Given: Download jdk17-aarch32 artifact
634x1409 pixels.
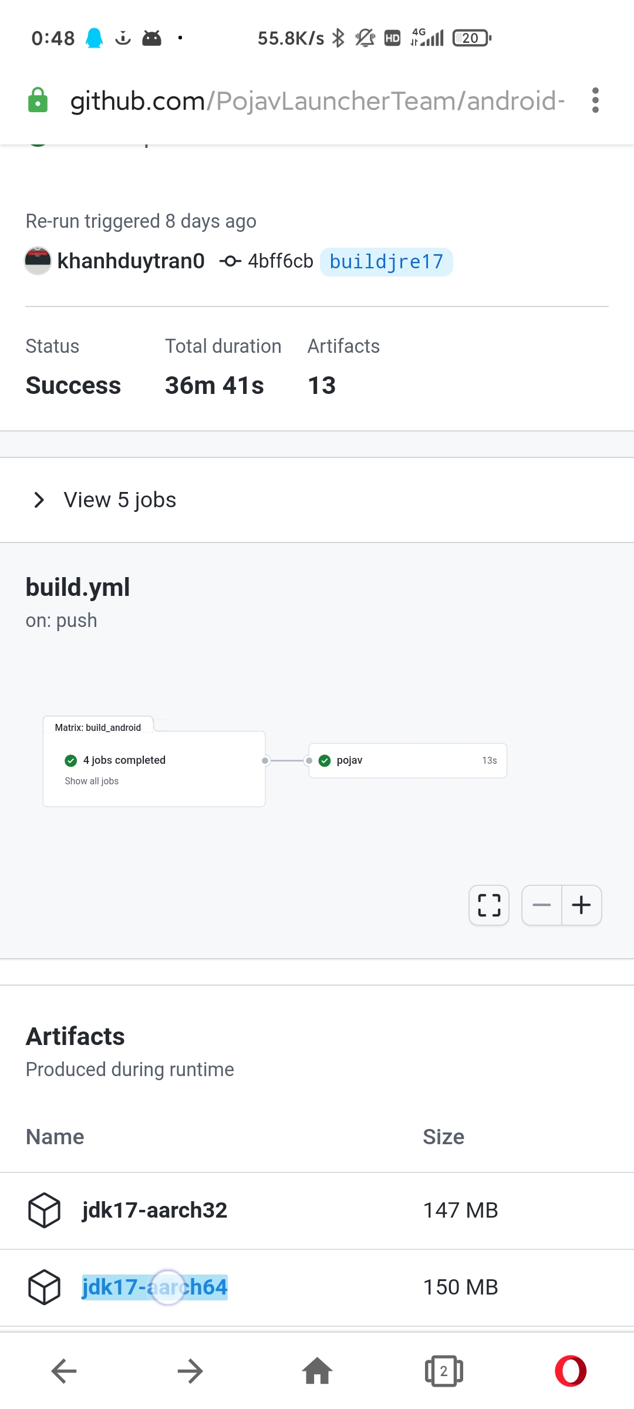Looking at the screenshot, I should [x=154, y=1210].
